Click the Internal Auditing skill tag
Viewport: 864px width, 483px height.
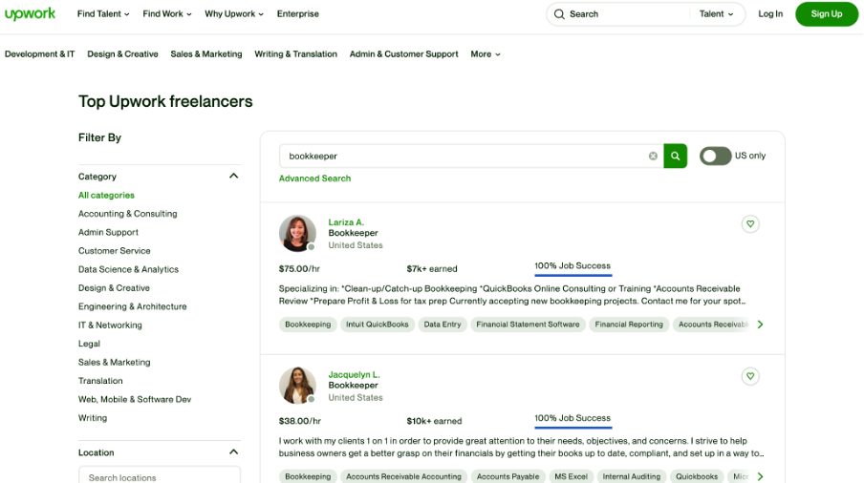pyautogui.click(x=632, y=477)
